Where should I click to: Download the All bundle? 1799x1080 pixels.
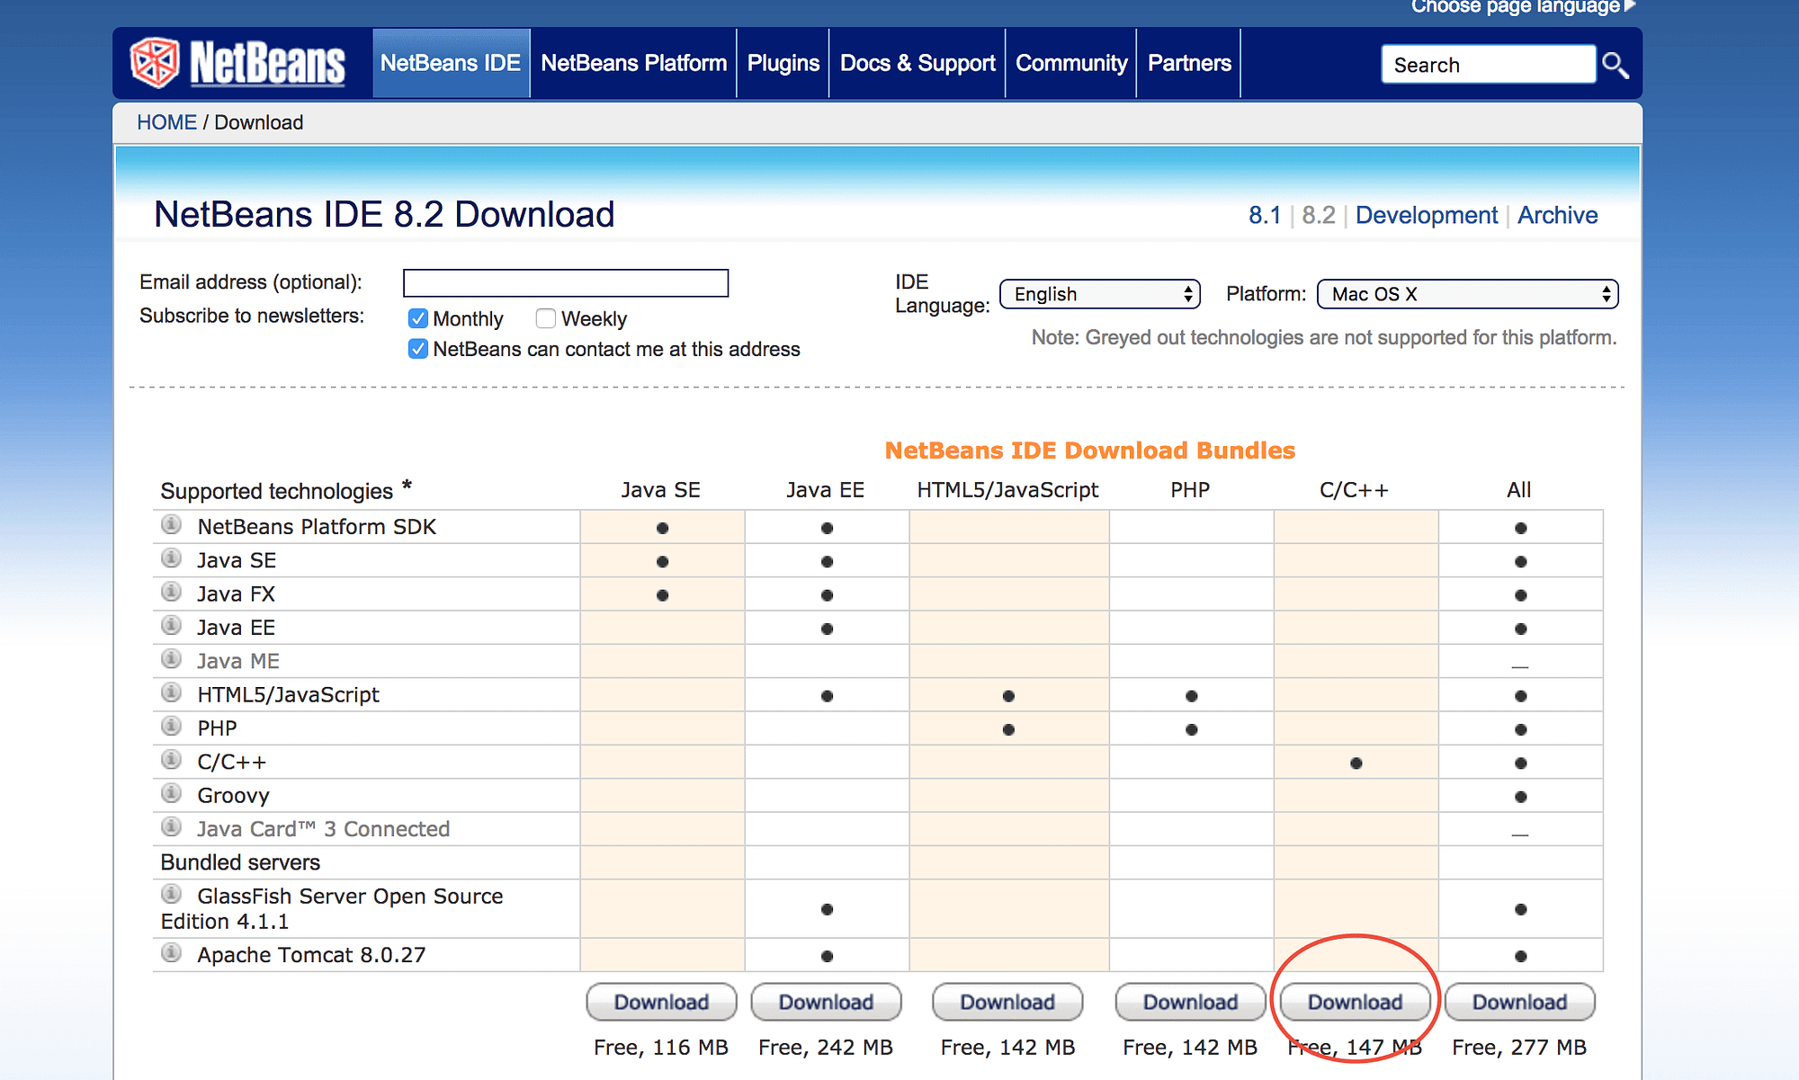(1519, 1002)
